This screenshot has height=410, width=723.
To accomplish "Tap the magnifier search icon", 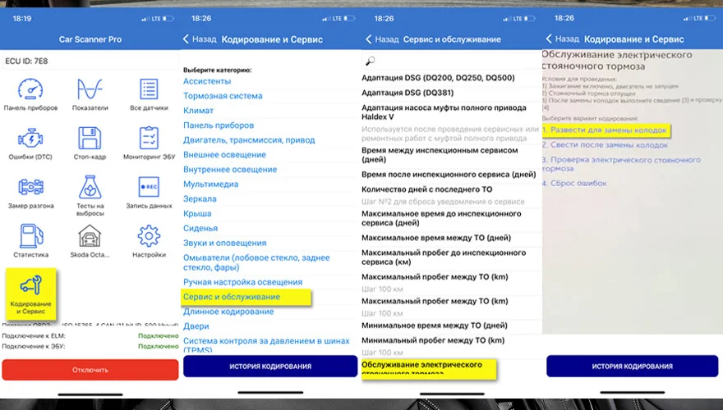I will point(370,61).
